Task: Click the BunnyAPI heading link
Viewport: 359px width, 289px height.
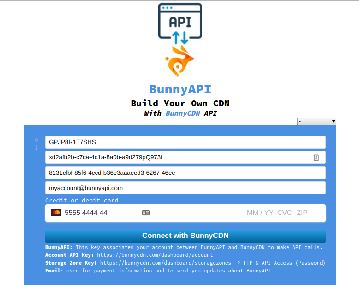Action: pyautogui.click(x=180, y=89)
